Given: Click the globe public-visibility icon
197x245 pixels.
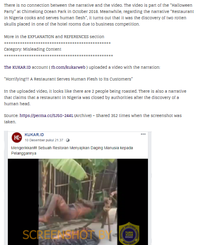Looking at the screenshot, I should click(x=67, y=140).
